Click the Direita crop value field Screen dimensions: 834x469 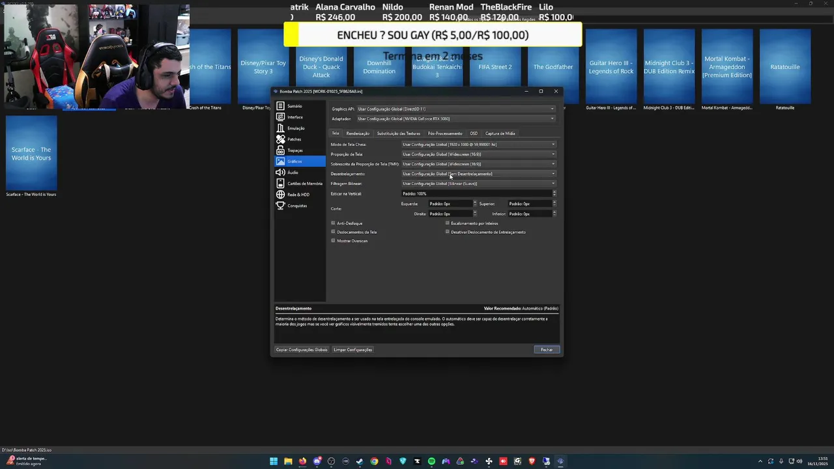[450, 214]
